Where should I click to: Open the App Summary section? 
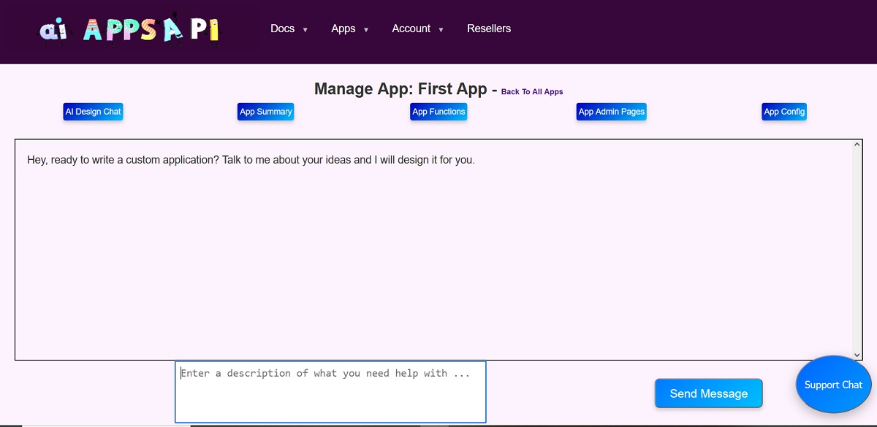point(266,112)
